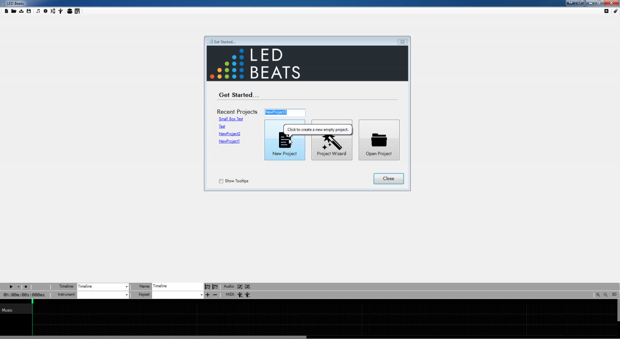
Task: Click the right icon beside the MIDI label
Action: click(x=248, y=294)
